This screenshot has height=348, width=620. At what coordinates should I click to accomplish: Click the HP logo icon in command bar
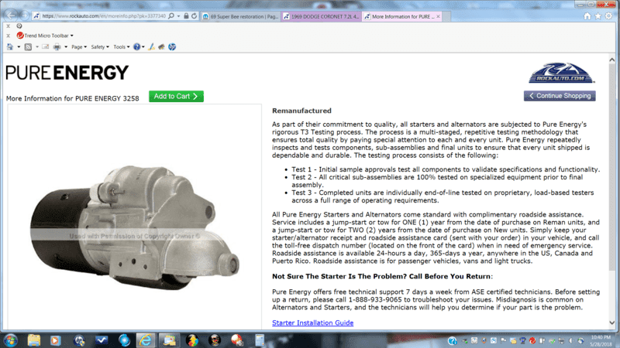pos(172,47)
